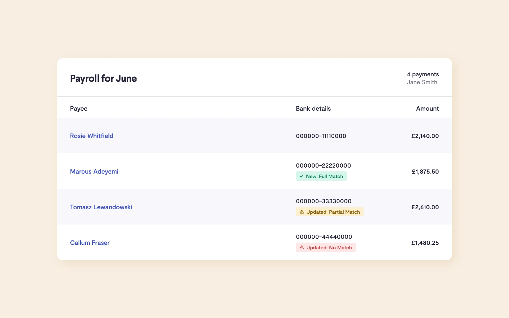Screen dimensions: 509x318
Task: Click the yellow warning icon in Partial Match badge
Action: (302, 212)
